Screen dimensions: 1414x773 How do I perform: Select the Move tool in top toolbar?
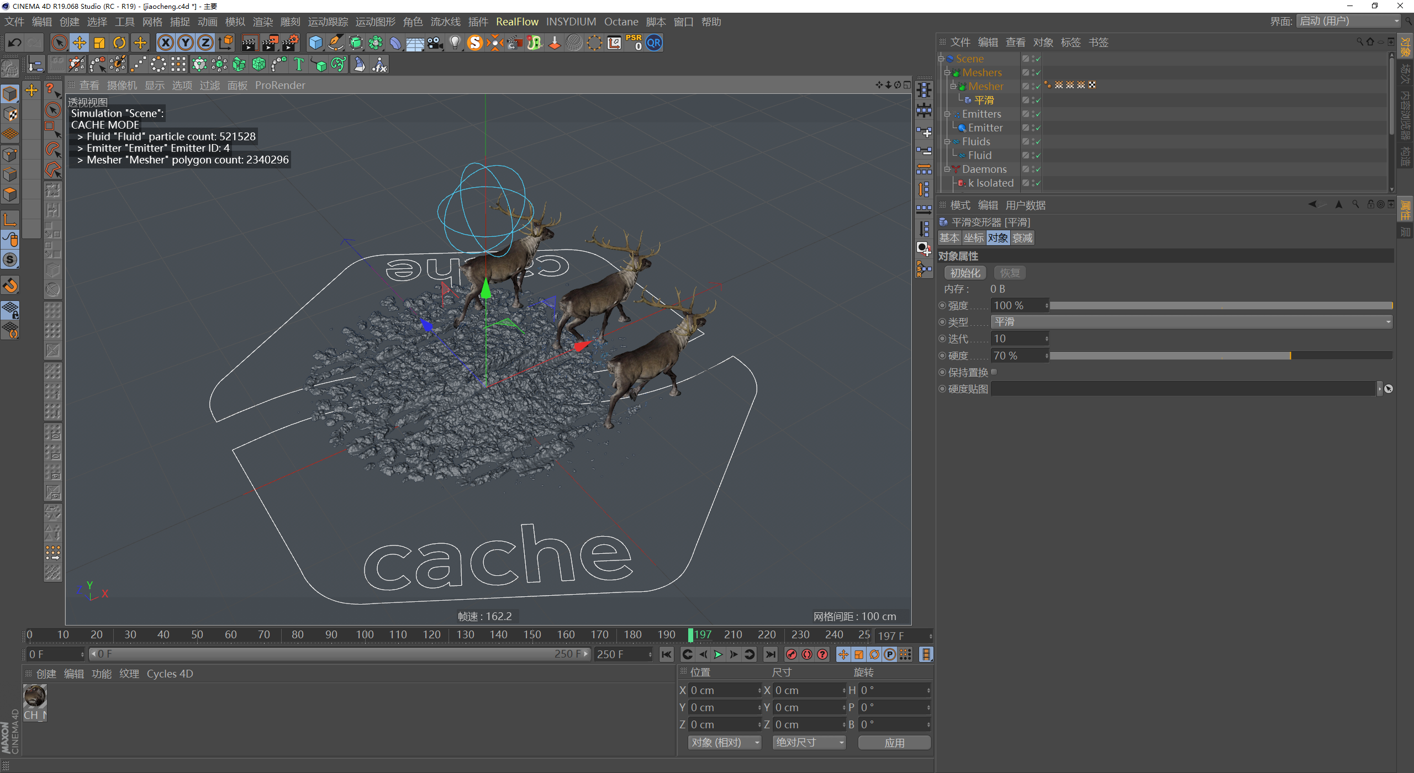[x=79, y=43]
